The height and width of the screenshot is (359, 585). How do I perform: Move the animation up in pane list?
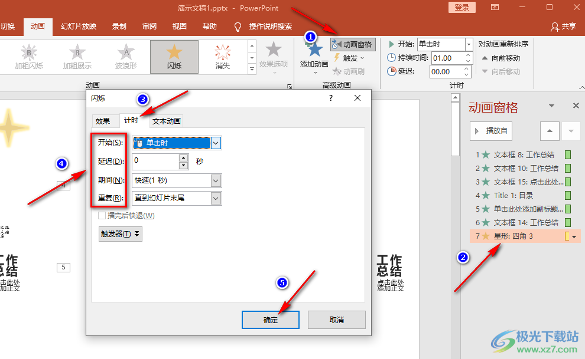(x=550, y=131)
